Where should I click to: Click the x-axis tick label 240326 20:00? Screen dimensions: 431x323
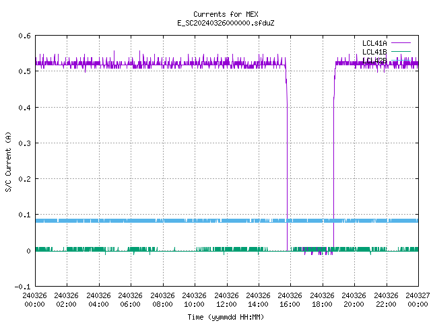354,300
